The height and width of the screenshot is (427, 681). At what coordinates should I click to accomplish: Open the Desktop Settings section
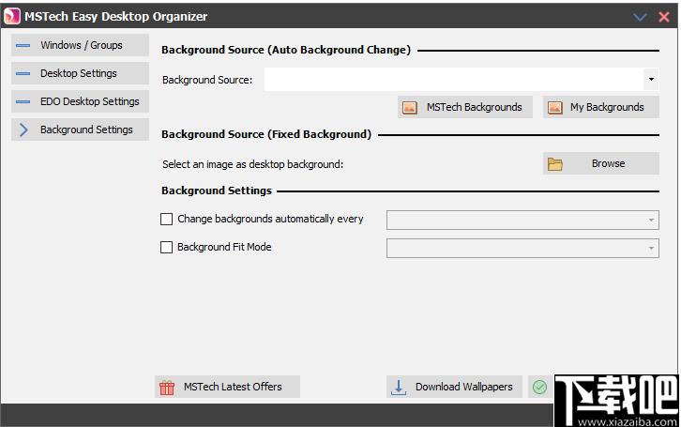click(x=80, y=73)
